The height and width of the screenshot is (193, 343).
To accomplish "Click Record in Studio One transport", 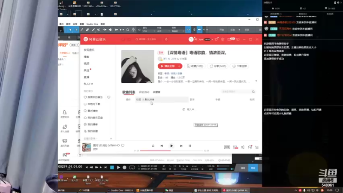I will [x=124, y=168].
